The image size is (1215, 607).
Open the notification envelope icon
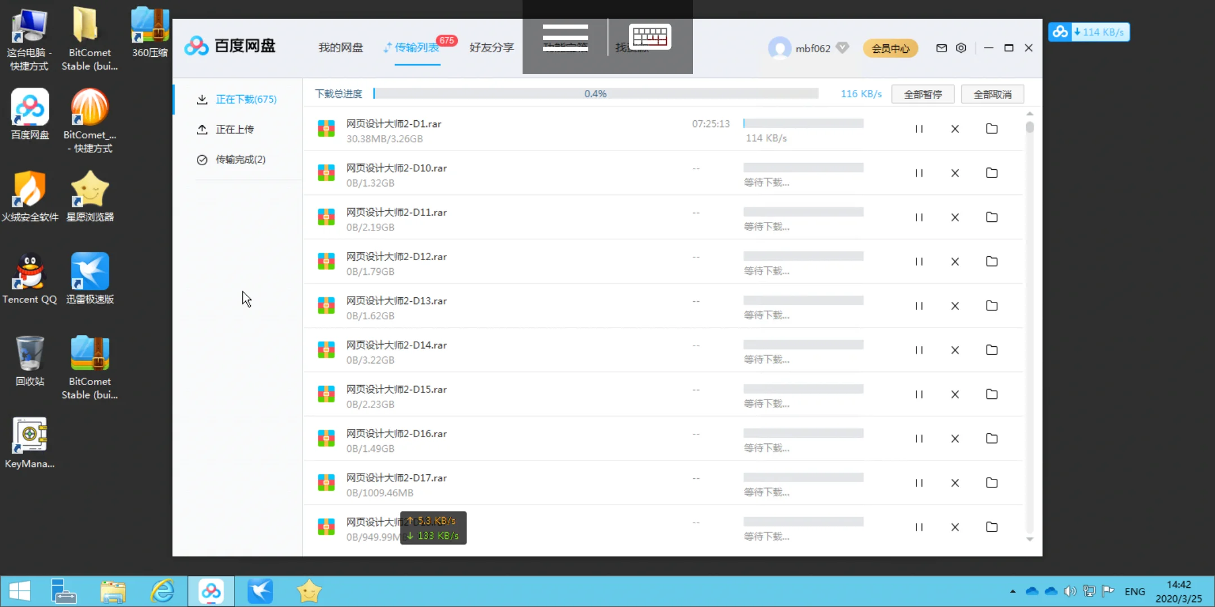941,48
